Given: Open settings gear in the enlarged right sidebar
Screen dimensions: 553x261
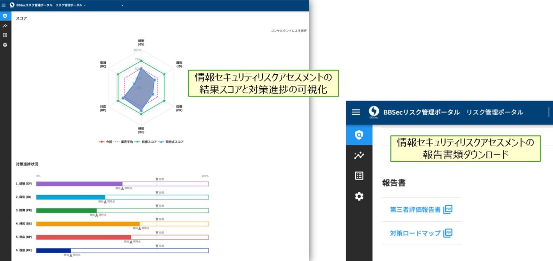Looking at the screenshot, I should [359, 196].
